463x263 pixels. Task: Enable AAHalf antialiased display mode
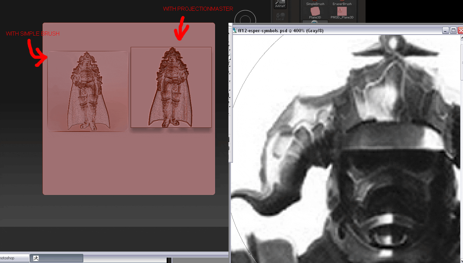coord(279,3)
